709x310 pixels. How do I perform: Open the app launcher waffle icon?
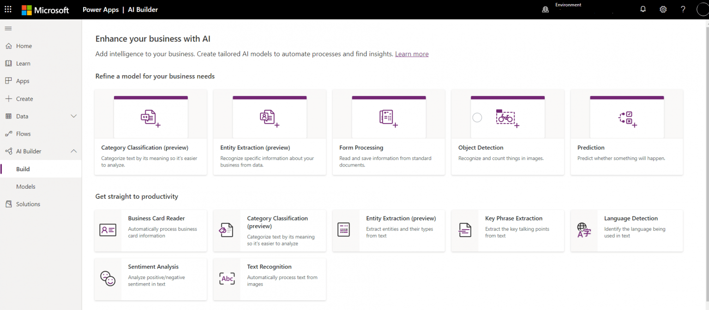[8, 9]
